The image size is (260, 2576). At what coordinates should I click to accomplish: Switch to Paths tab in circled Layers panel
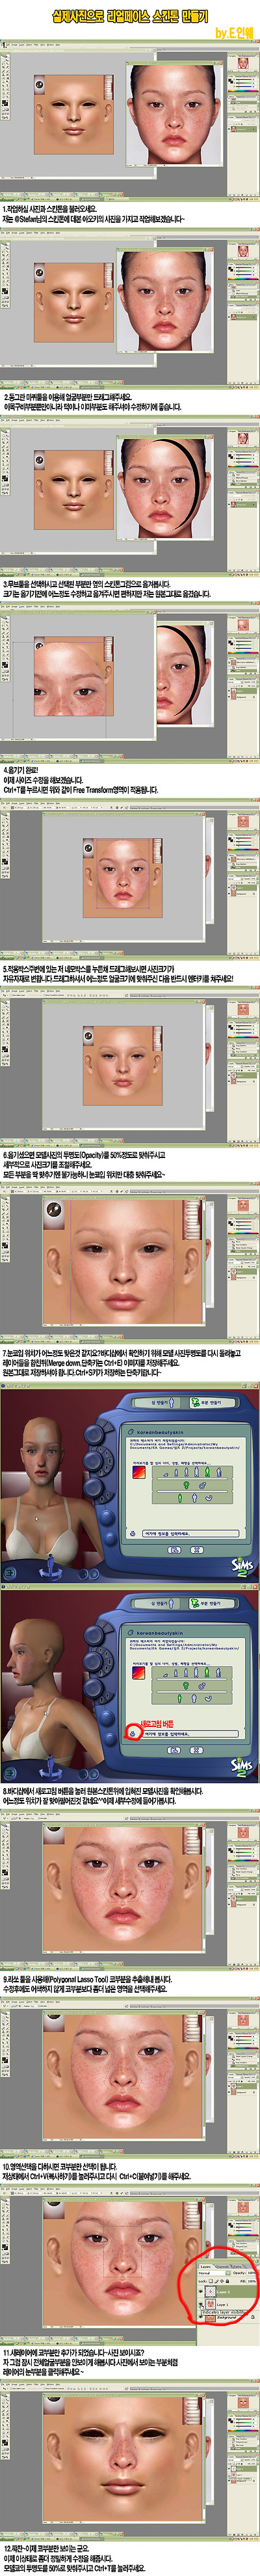[x=237, y=2267]
